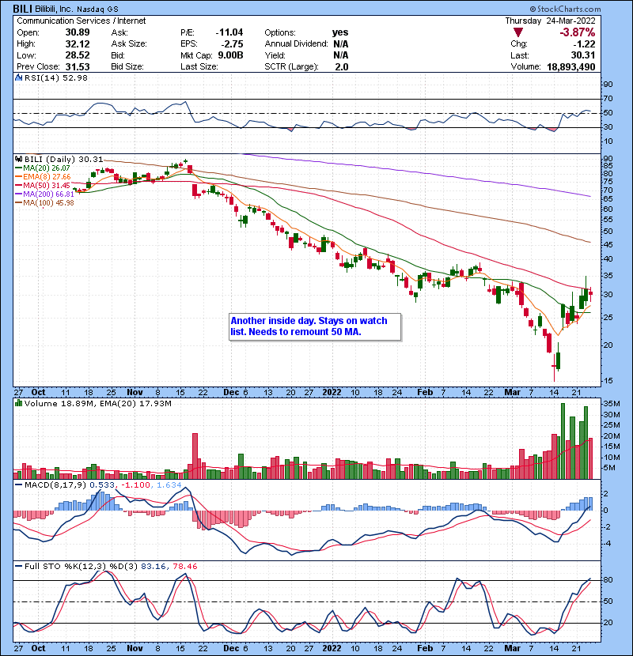Screen dimensions: 633x656
Task: Click the Options value yes
Action: pyautogui.click(x=340, y=32)
